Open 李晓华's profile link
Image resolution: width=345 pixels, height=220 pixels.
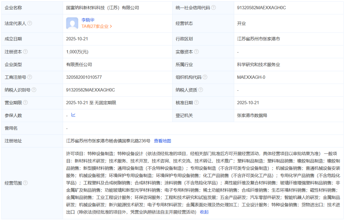pos(88,20)
